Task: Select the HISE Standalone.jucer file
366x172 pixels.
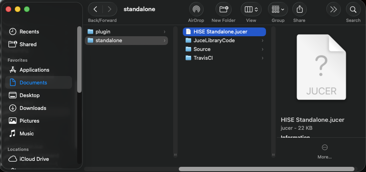Action: tap(224, 31)
